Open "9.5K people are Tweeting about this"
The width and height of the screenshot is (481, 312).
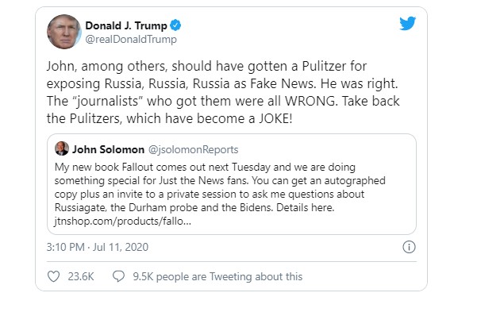point(217,276)
